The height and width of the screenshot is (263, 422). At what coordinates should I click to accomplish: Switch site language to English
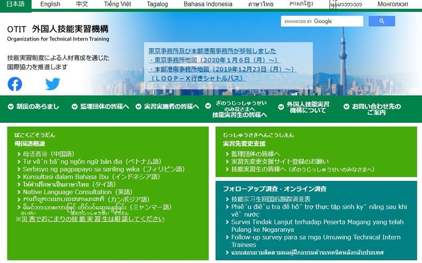50,4
